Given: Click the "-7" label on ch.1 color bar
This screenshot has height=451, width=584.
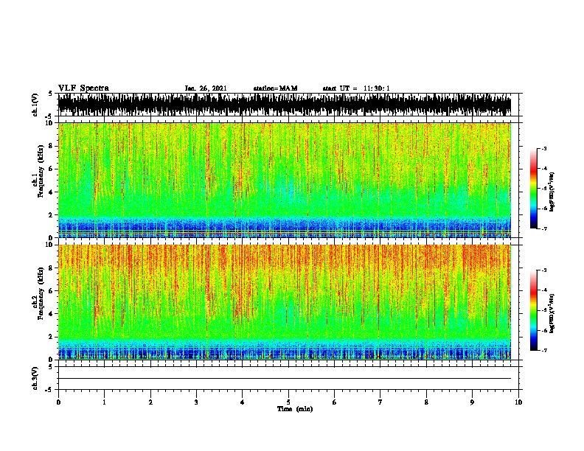Looking at the screenshot, I should tap(543, 228).
